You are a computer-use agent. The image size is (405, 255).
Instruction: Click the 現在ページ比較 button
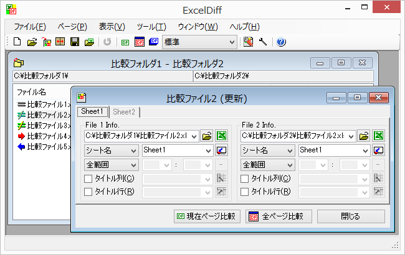point(207,216)
